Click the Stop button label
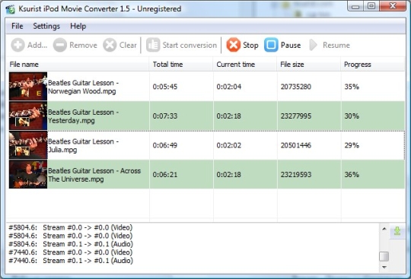The height and width of the screenshot is (279, 411). 250,45
